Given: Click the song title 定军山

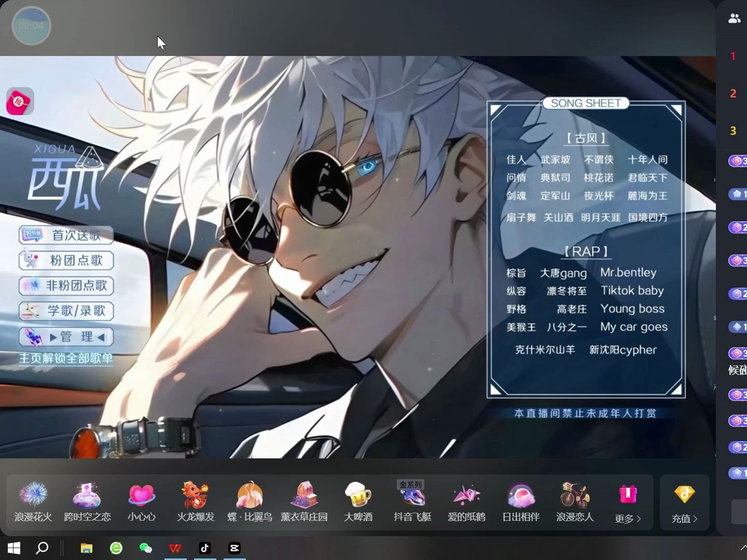Looking at the screenshot, I should [555, 196].
